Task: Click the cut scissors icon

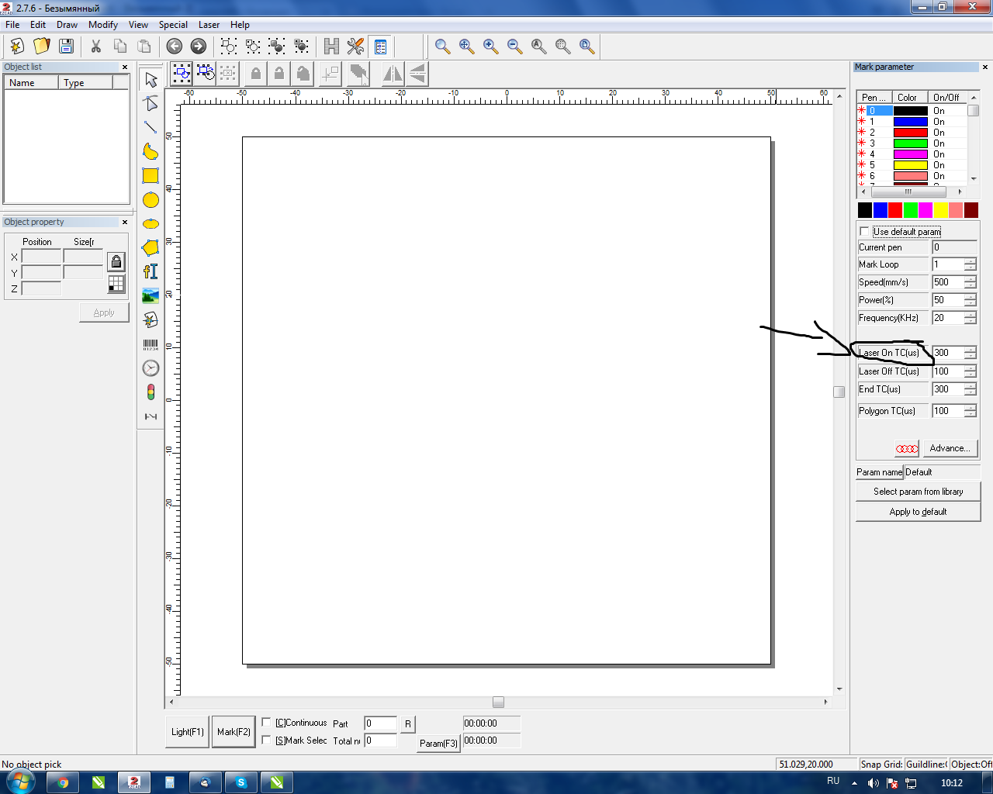Action: pos(96,47)
